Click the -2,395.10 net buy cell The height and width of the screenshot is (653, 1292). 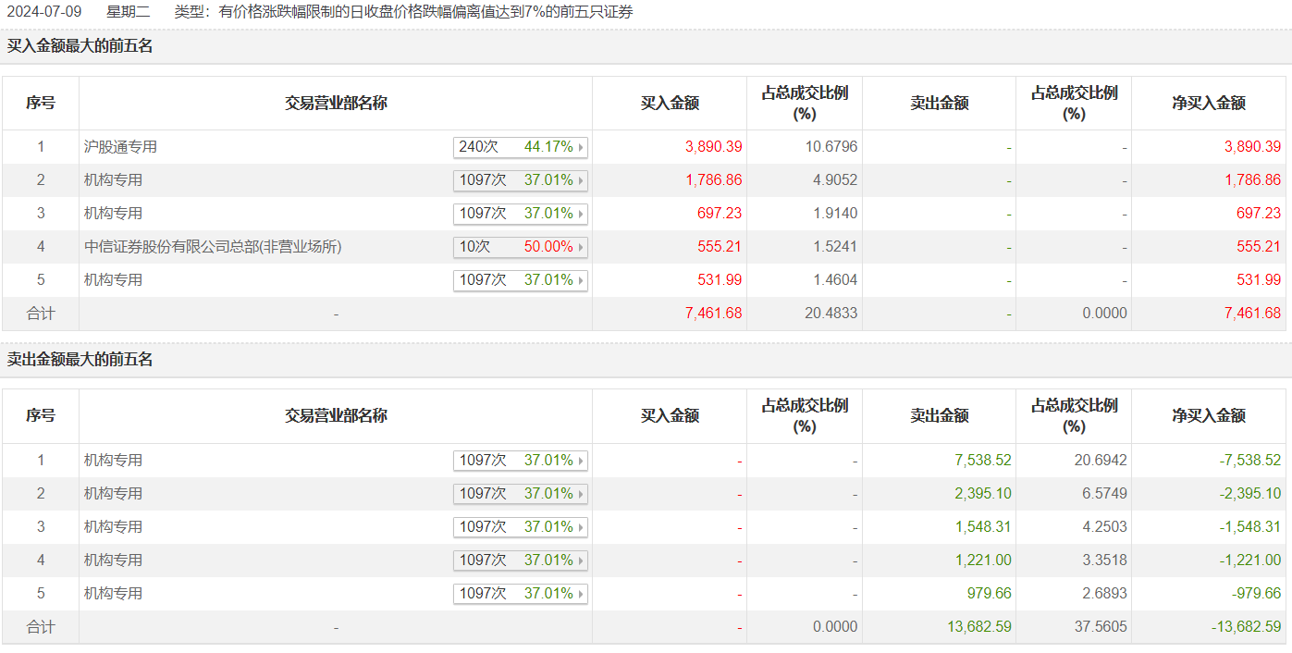(1250, 494)
